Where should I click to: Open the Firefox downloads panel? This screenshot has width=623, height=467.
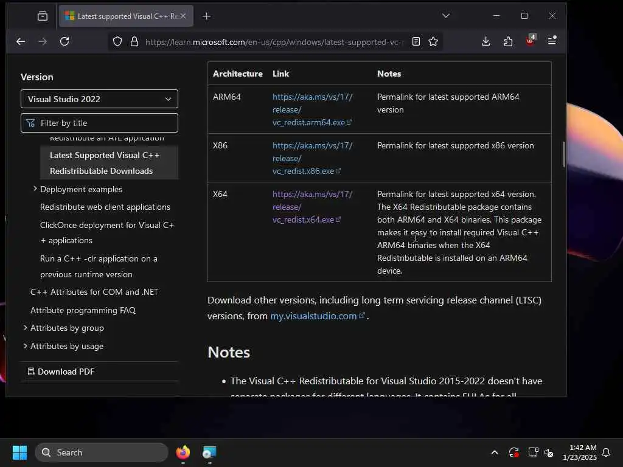[486, 41]
